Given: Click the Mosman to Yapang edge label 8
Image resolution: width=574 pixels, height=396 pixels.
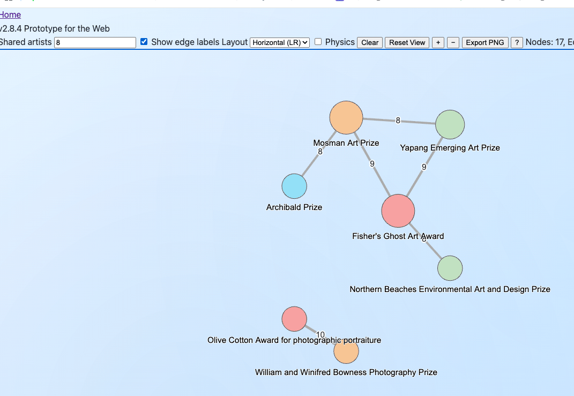Looking at the screenshot, I should 398,121.
